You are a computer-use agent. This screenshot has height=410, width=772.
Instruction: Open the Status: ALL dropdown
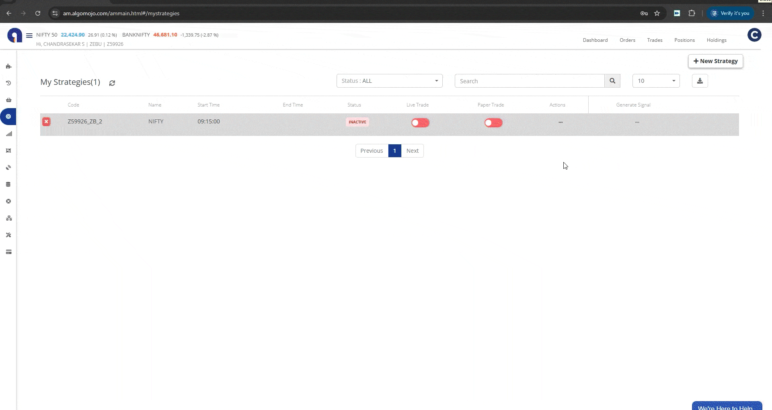(x=389, y=81)
